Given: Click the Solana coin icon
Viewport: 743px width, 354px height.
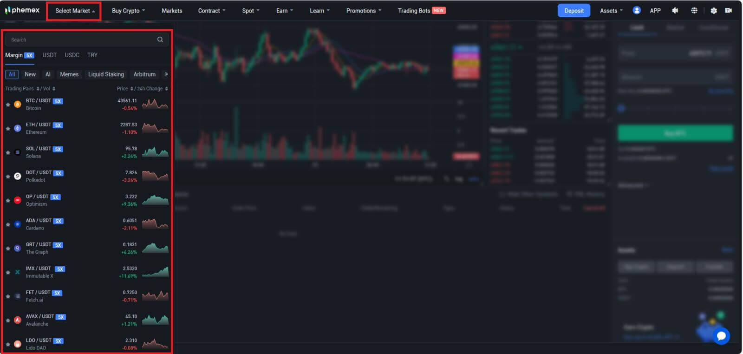Looking at the screenshot, I should point(18,152).
